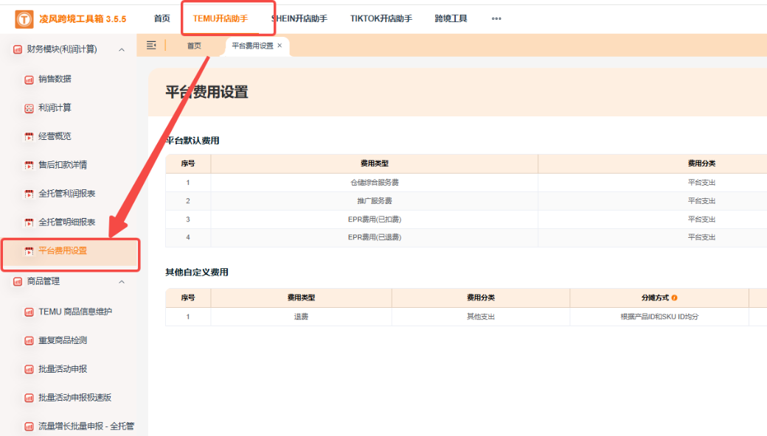Viewport: 767px width, 436px height.
Task: Open 经营概览 in the sidebar
Action: tap(55, 136)
